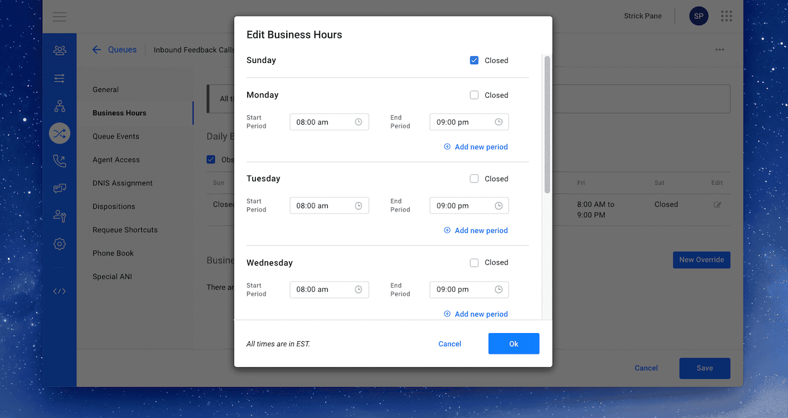Click the SP user avatar
The height and width of the screenshot is (418, 788).
tap(698, 16)
